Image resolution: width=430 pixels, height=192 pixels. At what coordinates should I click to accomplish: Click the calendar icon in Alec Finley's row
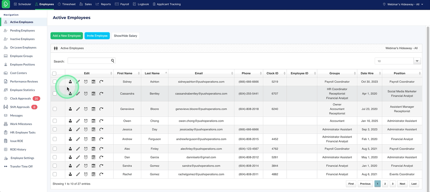click(93, 149)
